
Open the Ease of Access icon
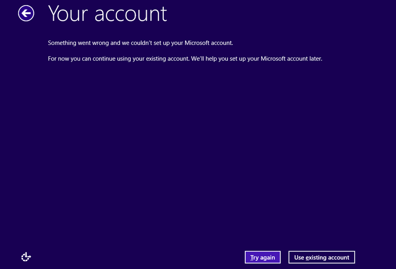coord(26,257)
